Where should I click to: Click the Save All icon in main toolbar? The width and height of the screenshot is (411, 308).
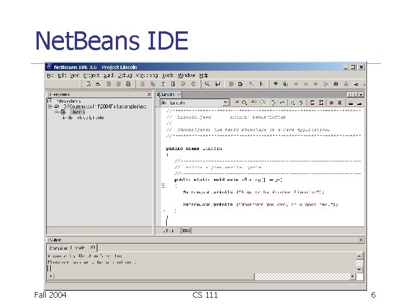pos(119,84)
